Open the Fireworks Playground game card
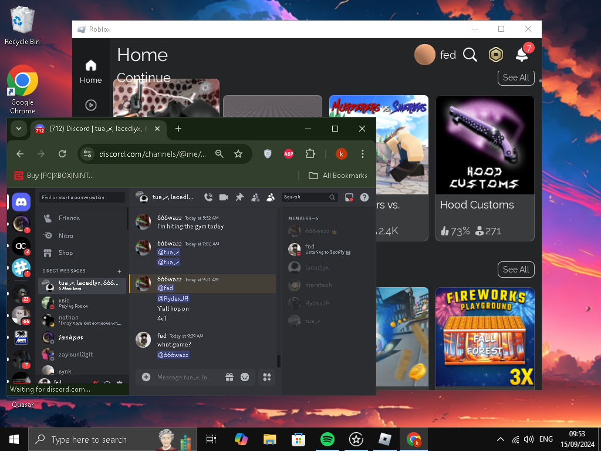This screenshot has height=451, width=601. pos(485,337)
